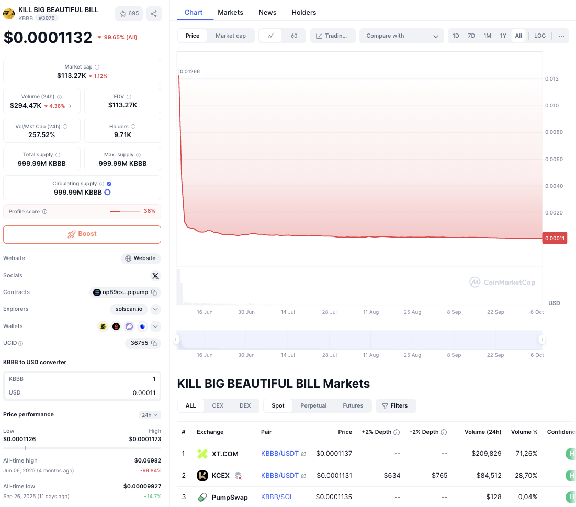Copy the UCID 36755 value
This screenshot has height=507, width=576.
click(154, 343)
